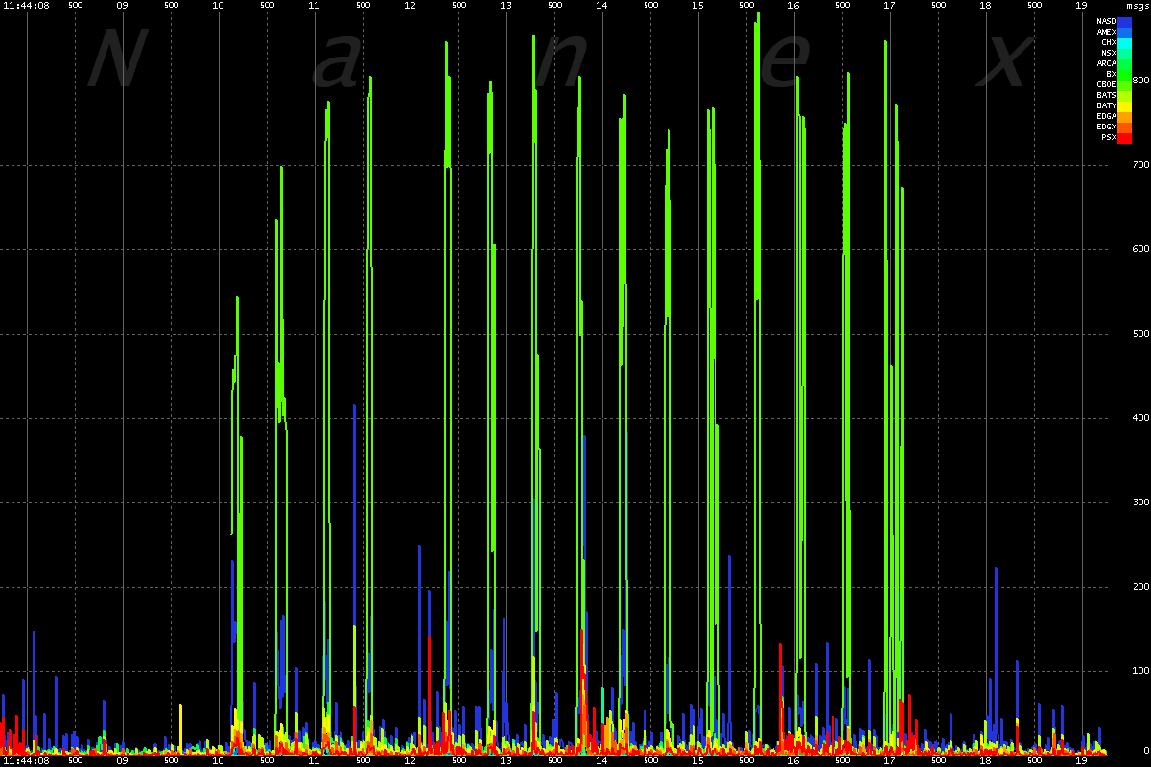This screenshot has width=1151, height=767.
Task: Click the '100' y-axis value
Action: point(1139,671)
